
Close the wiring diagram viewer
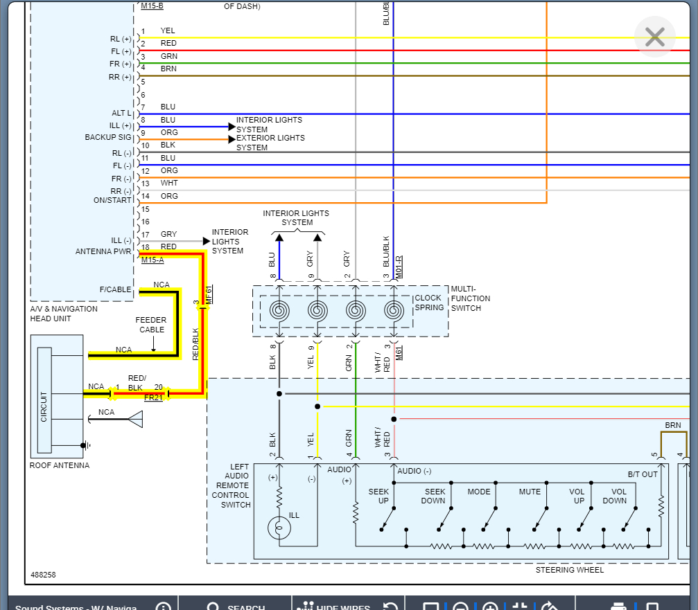point(654,37)
